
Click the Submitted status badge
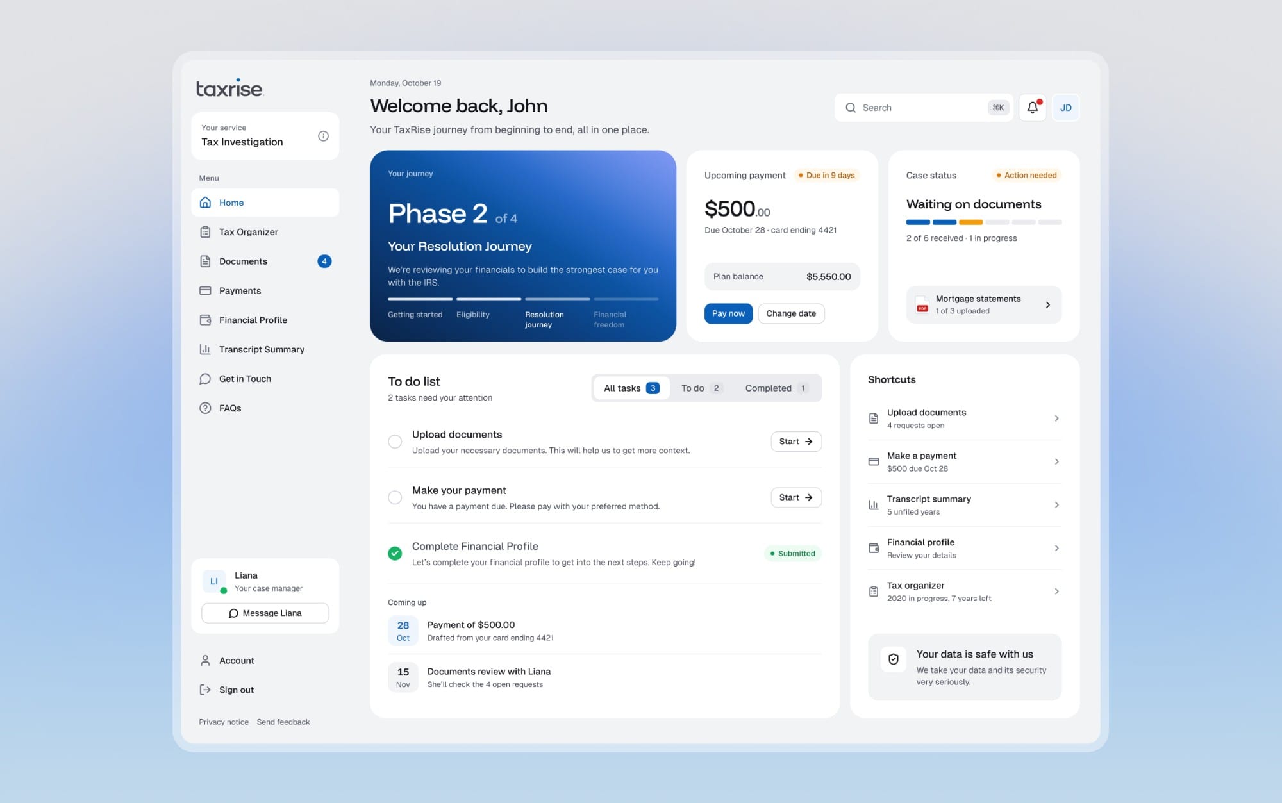tap(792, 553)
